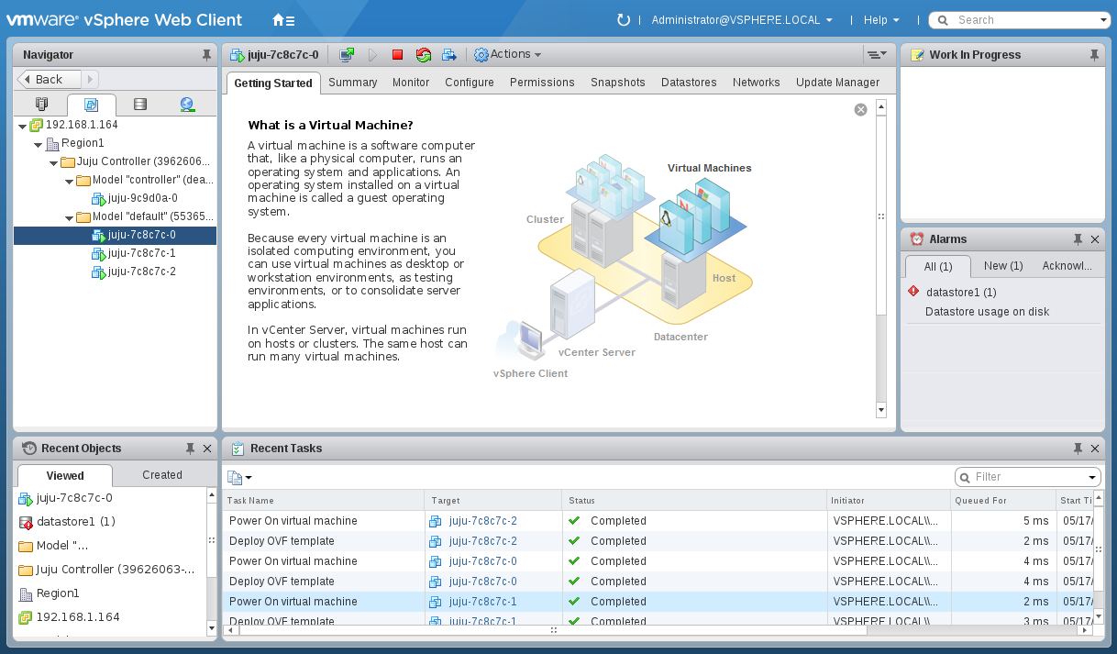1117x654 pixels.
Task: Open the Created tab in Recent Objects
Action: click(x=162, y=475)
